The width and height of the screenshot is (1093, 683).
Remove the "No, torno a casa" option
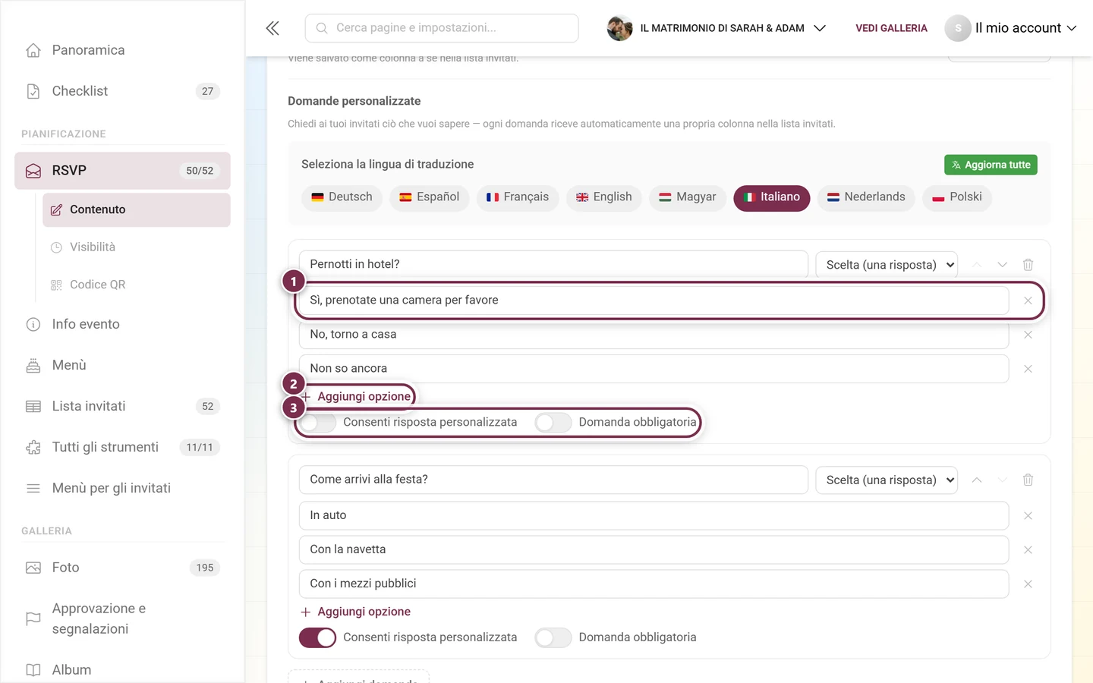tap(1028, 335)
